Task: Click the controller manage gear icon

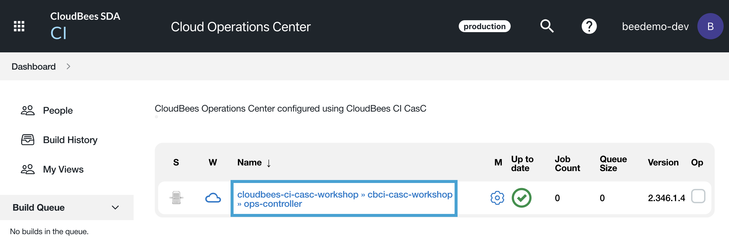Action: pos(497,198)
